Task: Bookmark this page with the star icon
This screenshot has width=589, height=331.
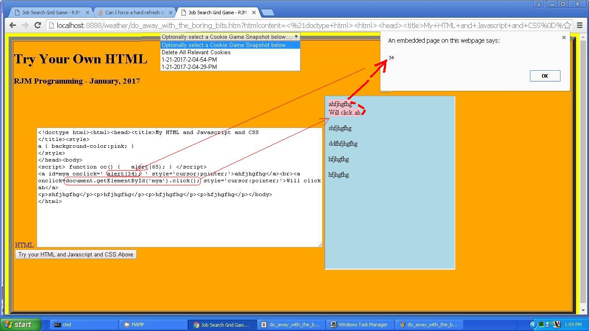Action: click(x=567, y=25)
